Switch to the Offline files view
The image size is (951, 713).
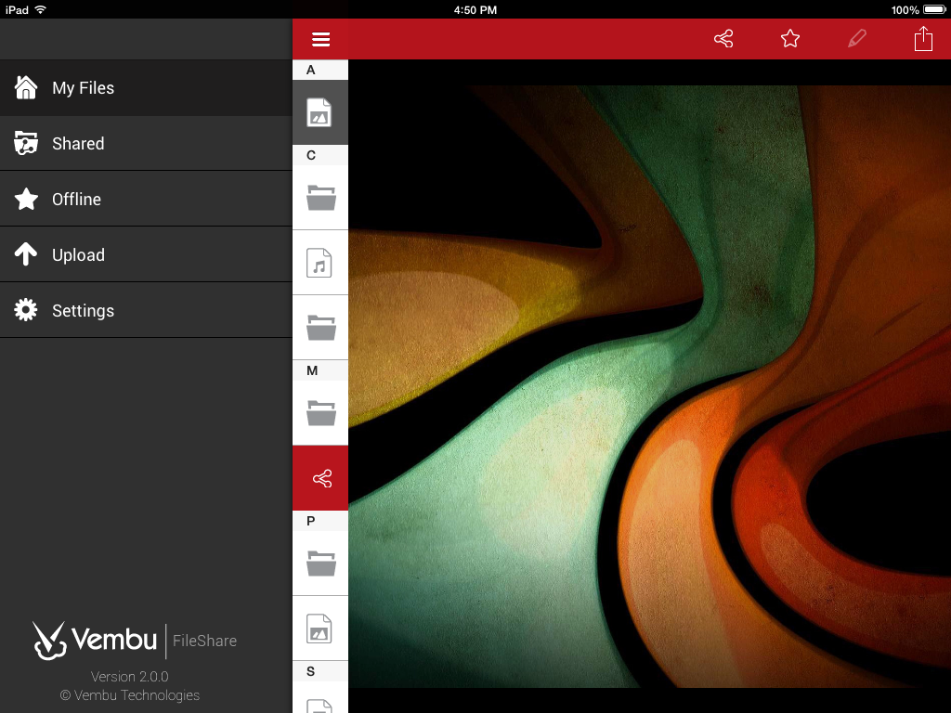click(x=146, y=200)
